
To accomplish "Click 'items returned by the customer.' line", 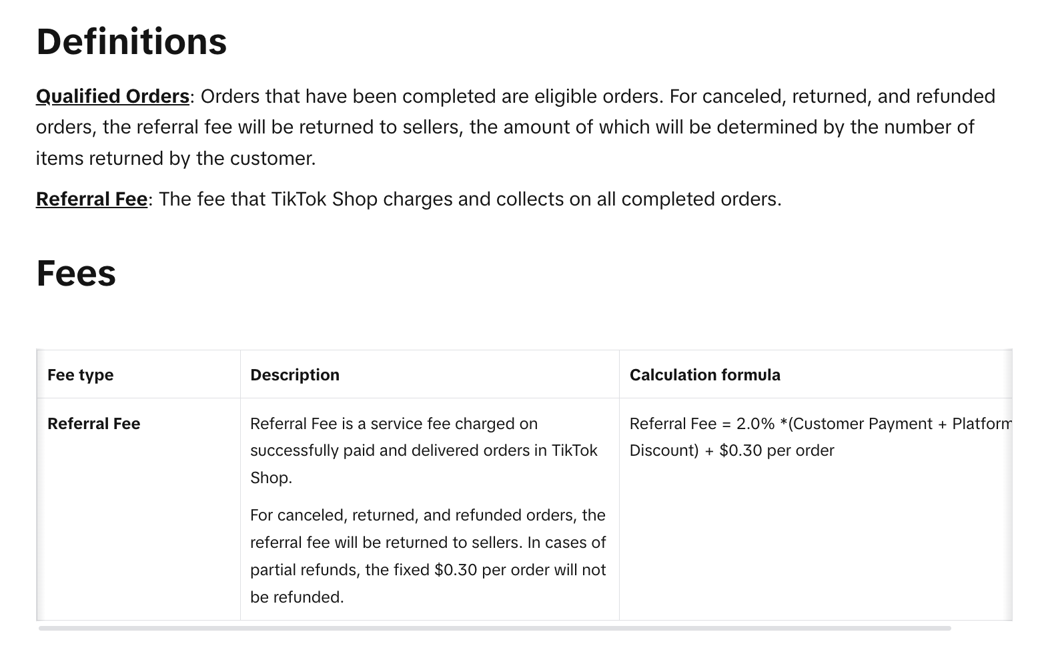I will [176, 158].
